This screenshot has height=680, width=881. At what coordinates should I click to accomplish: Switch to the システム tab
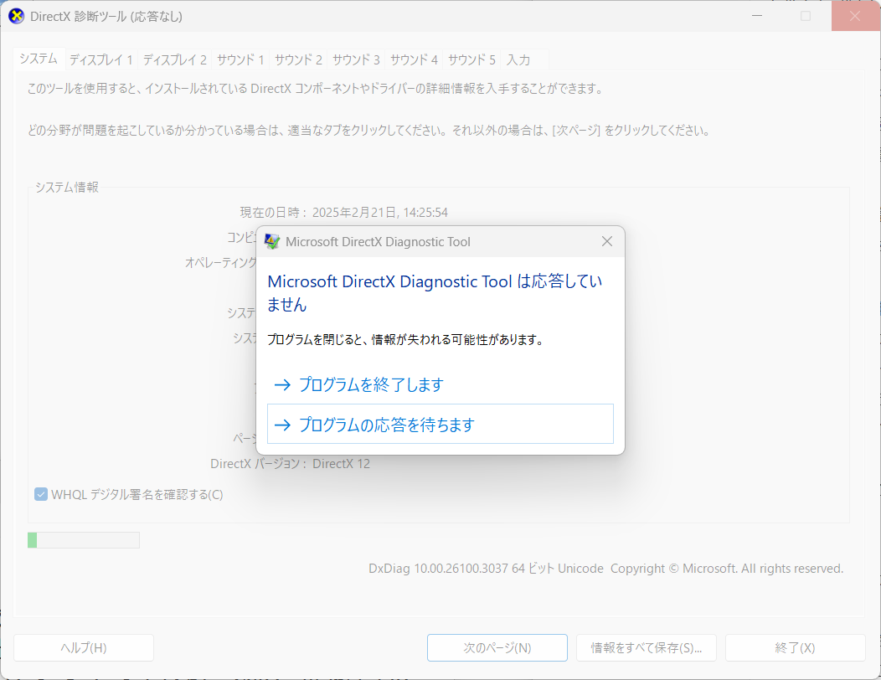[39, 59]
